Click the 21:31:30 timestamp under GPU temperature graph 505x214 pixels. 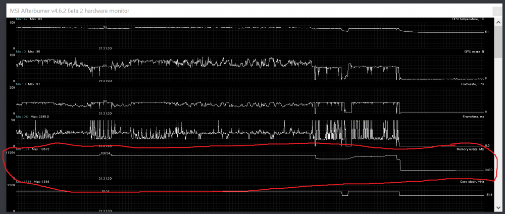coord(105,48)
